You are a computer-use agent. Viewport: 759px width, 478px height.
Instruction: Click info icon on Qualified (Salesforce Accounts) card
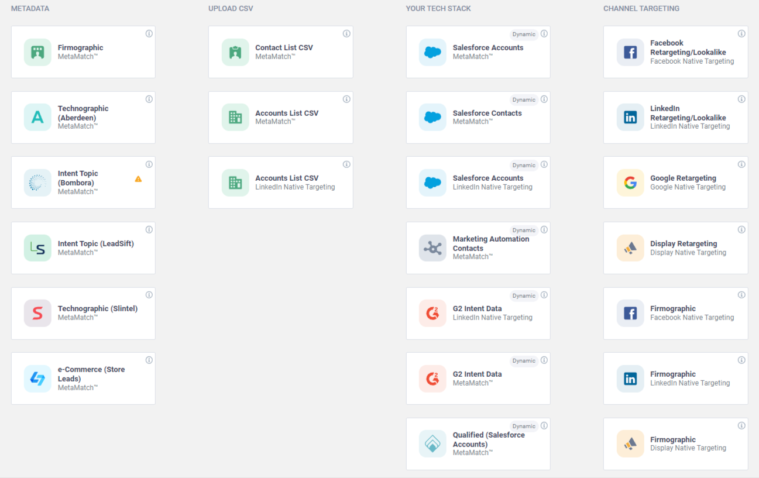544,426
